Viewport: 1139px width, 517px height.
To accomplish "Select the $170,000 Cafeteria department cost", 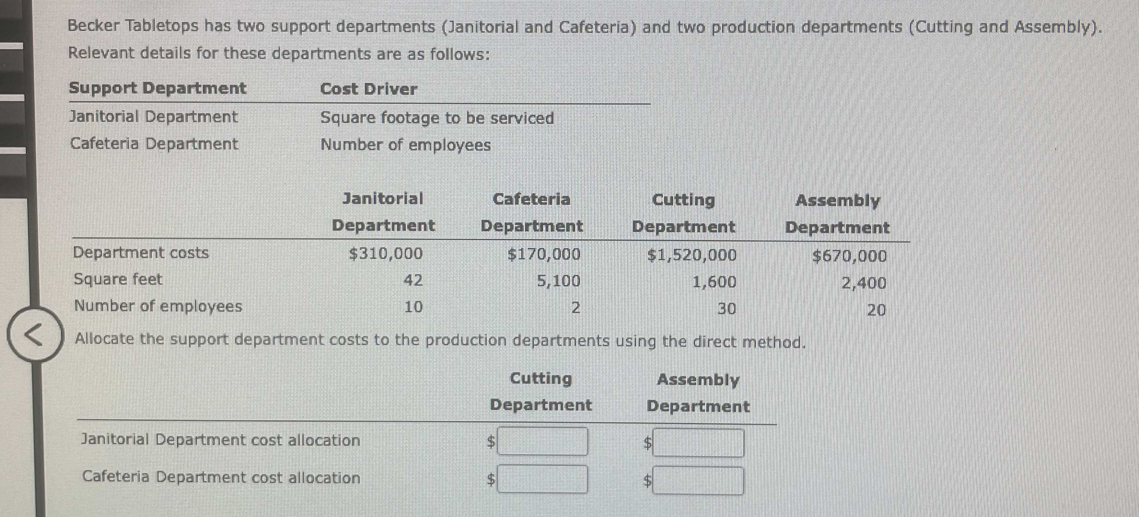I will click(x=544, y=254).
